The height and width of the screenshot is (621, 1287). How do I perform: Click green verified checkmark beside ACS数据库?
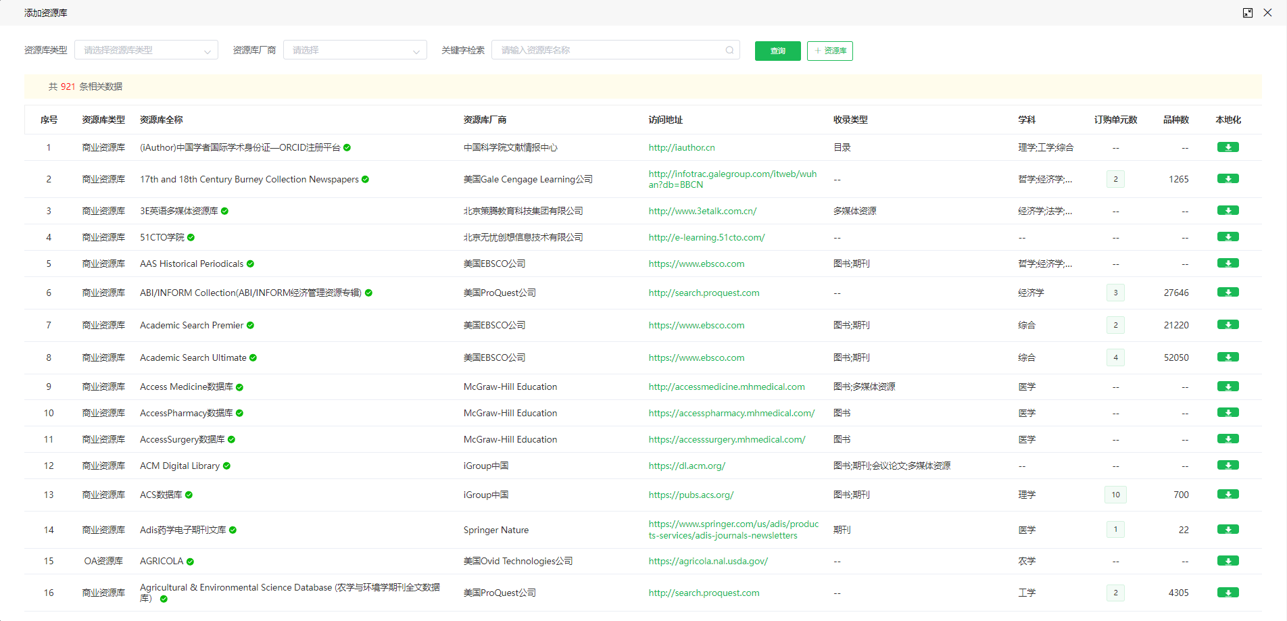189,495
